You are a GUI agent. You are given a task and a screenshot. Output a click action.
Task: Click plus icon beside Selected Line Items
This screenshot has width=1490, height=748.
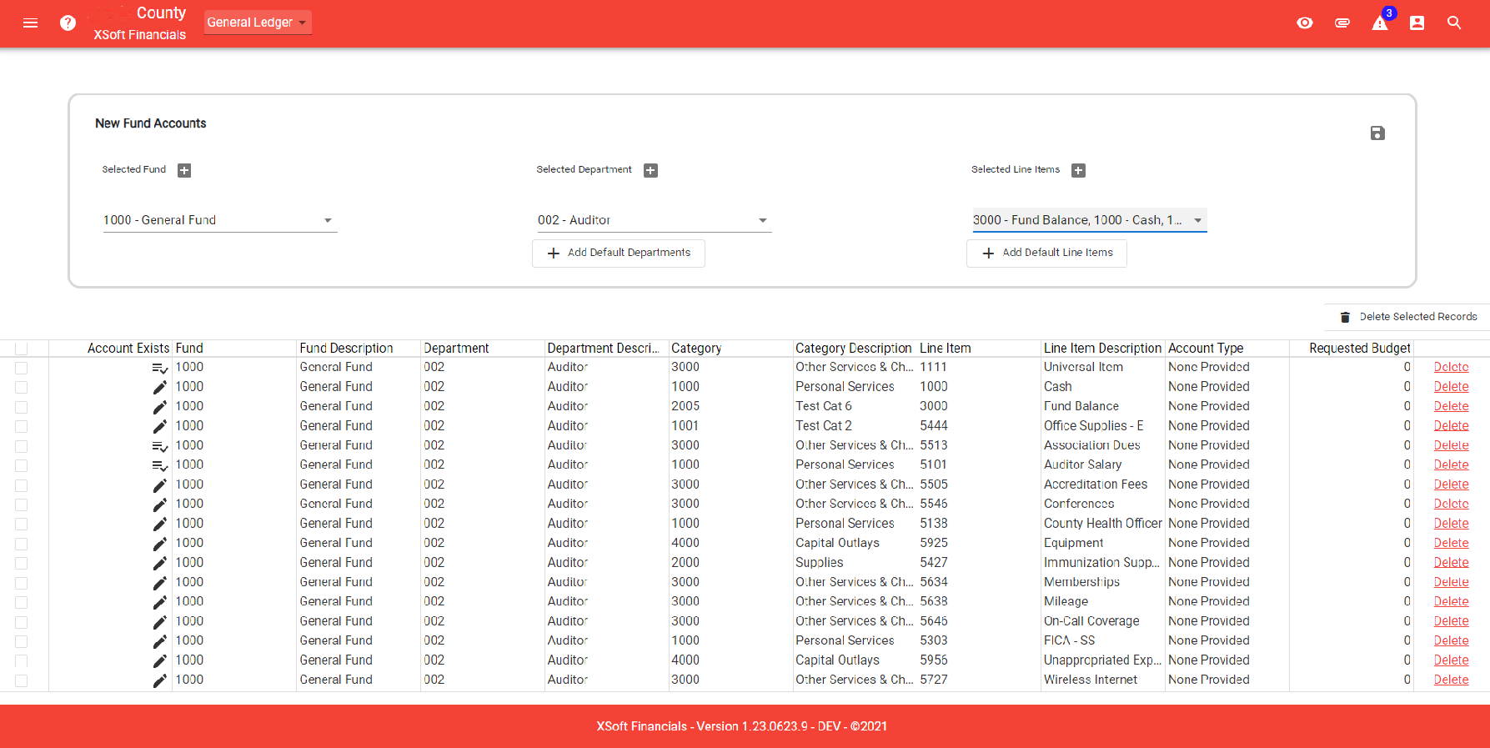(1078, 170)
